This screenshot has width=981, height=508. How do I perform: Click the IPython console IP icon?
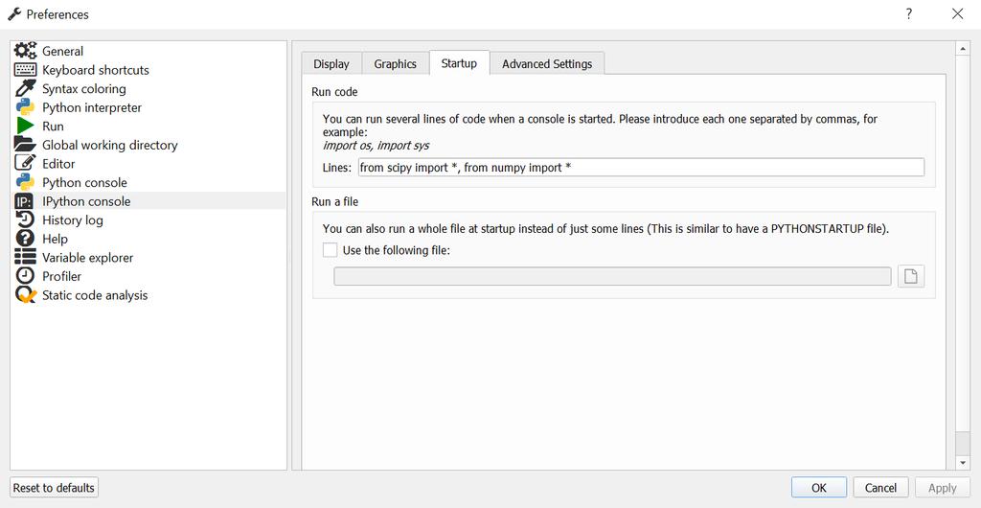tap(24, 201)
